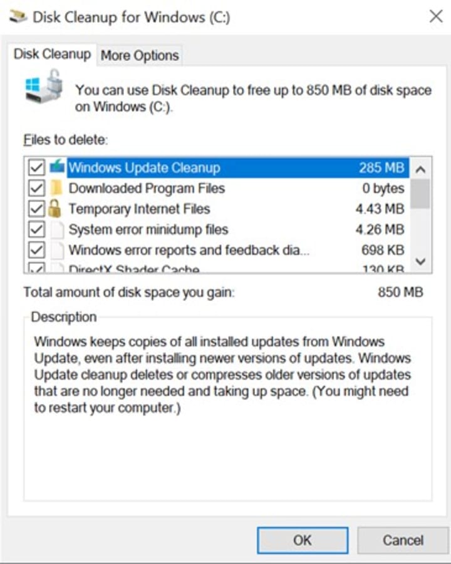Click the Downloaded Program Files folder icon
The image size is (451, 564).
click(x=56, y=188)
